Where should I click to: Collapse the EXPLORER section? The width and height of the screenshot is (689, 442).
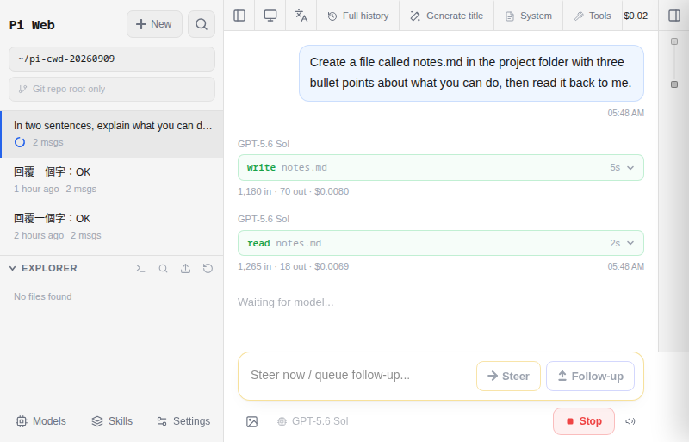(x=43, y=268)
